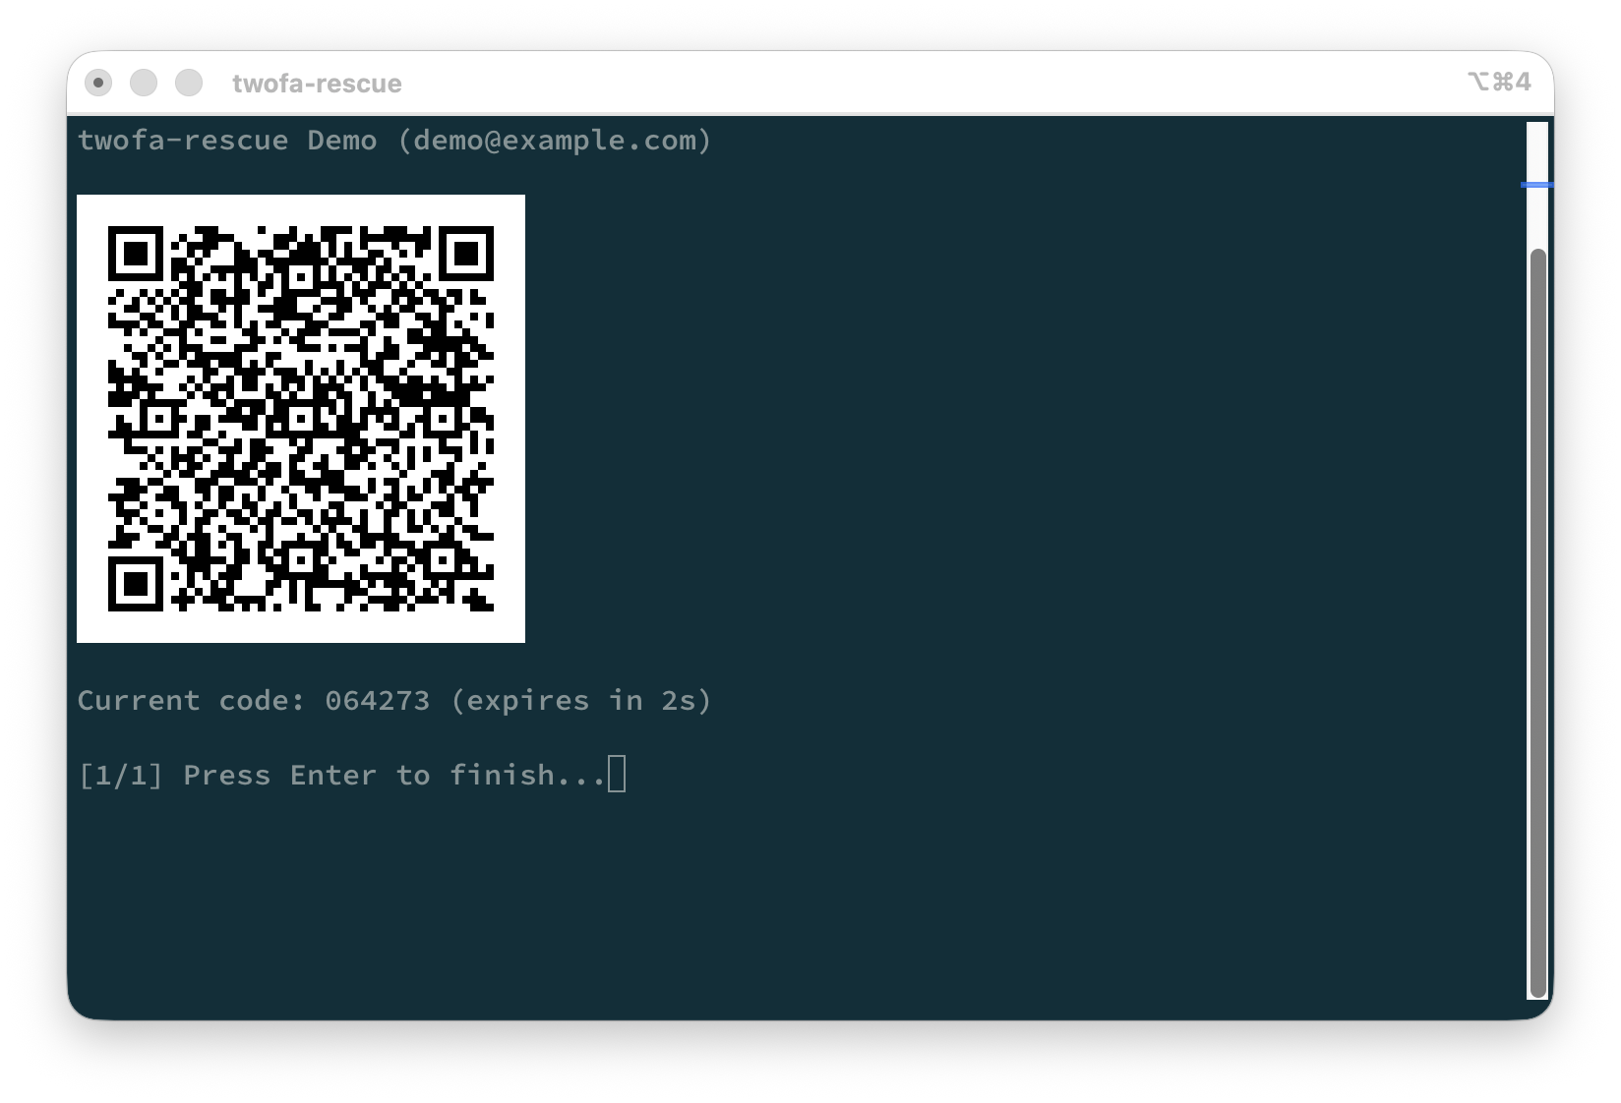Click the ⌥⌘4 shortcut indicator
This screenshot has height=1103, width=1621.
tap(1499, 82)
